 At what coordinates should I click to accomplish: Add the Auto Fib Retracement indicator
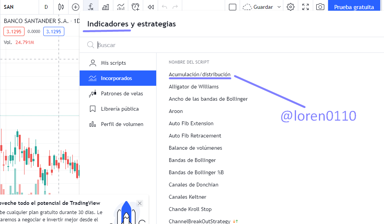(x=195, y=136)
